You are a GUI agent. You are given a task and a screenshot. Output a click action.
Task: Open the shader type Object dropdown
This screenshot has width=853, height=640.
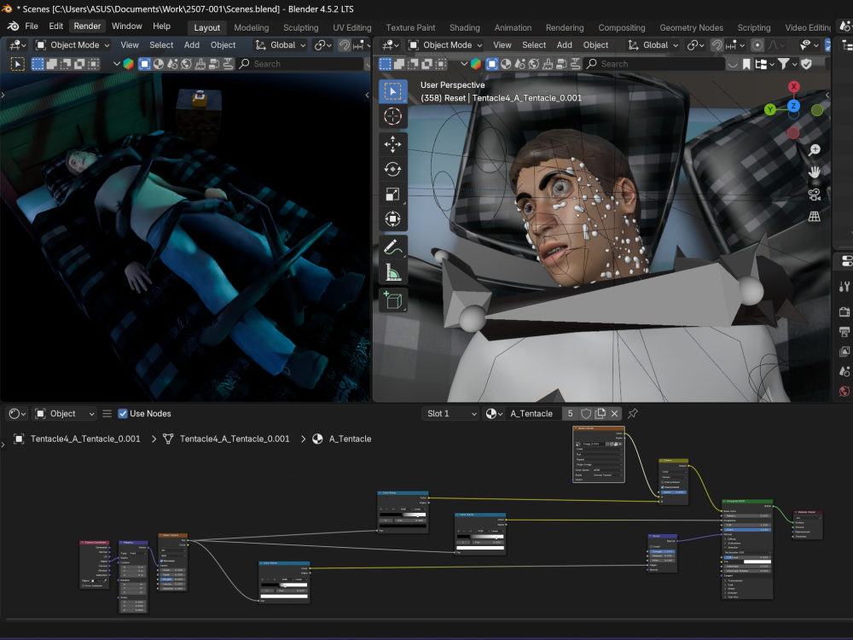point(64,414)
